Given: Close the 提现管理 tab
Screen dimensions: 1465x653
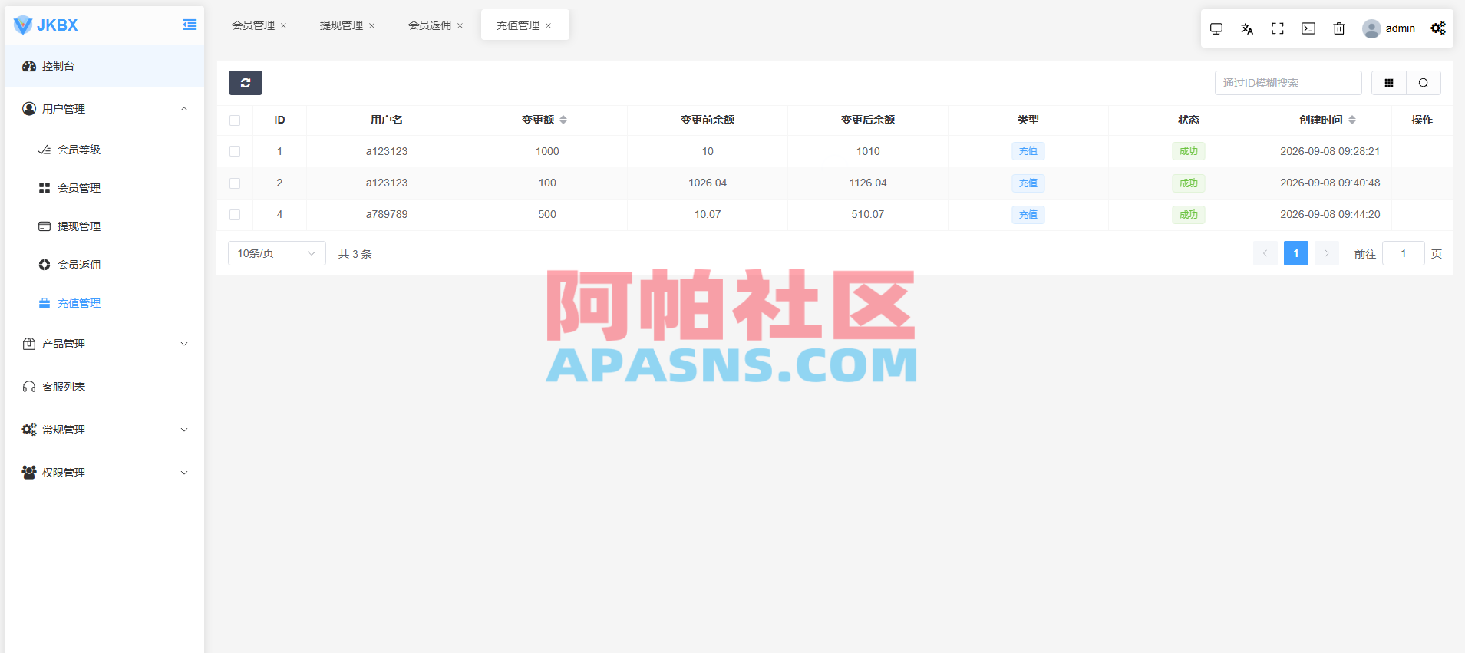Looking at the screenshot, I should [371, 26].
